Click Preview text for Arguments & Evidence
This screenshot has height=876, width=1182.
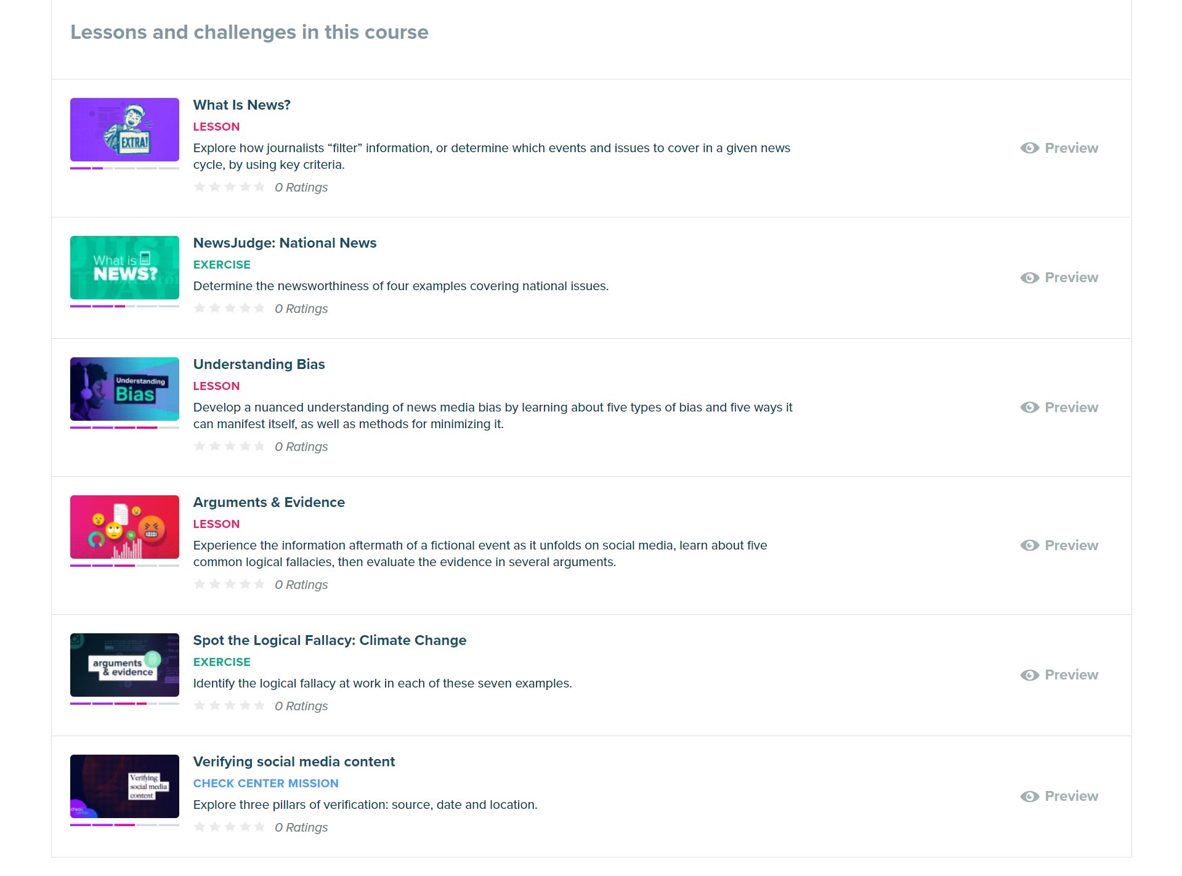[x=1071, y=546]
